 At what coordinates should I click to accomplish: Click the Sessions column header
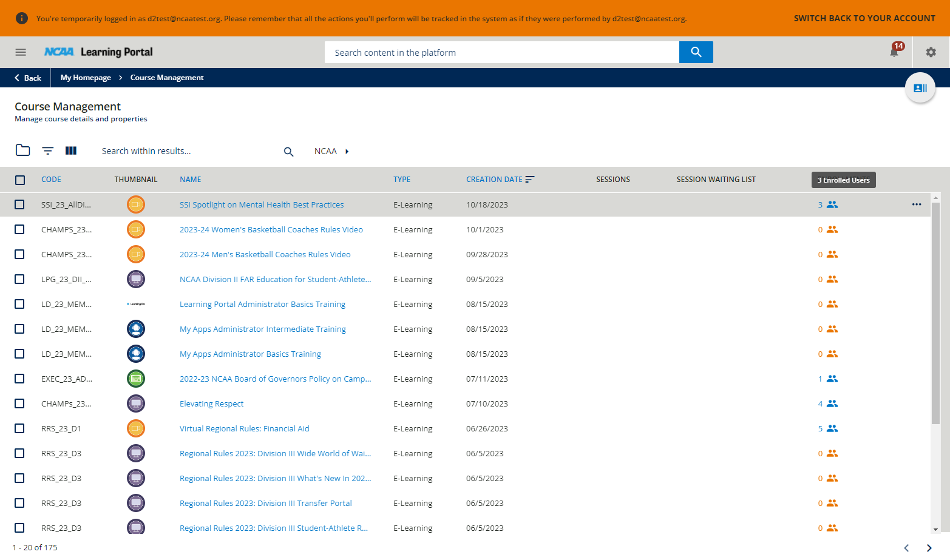click(613, 179)
